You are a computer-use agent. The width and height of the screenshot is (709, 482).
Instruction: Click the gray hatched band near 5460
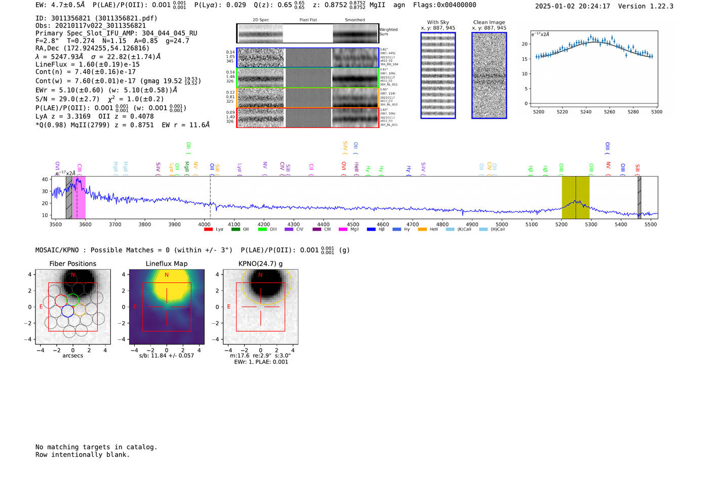coord(639,197)
